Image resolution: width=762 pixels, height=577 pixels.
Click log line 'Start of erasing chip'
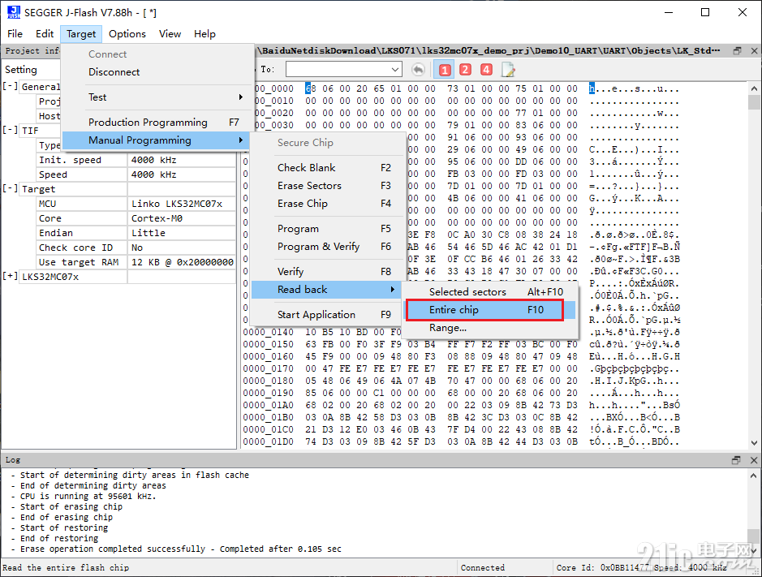pos(71,506)
